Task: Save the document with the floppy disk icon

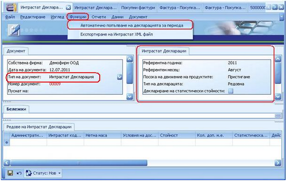Action: 10,173
